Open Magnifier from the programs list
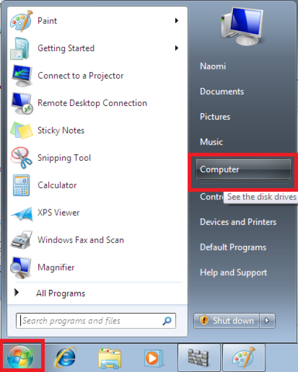298x372 pixels. click(x=56, y=267)
